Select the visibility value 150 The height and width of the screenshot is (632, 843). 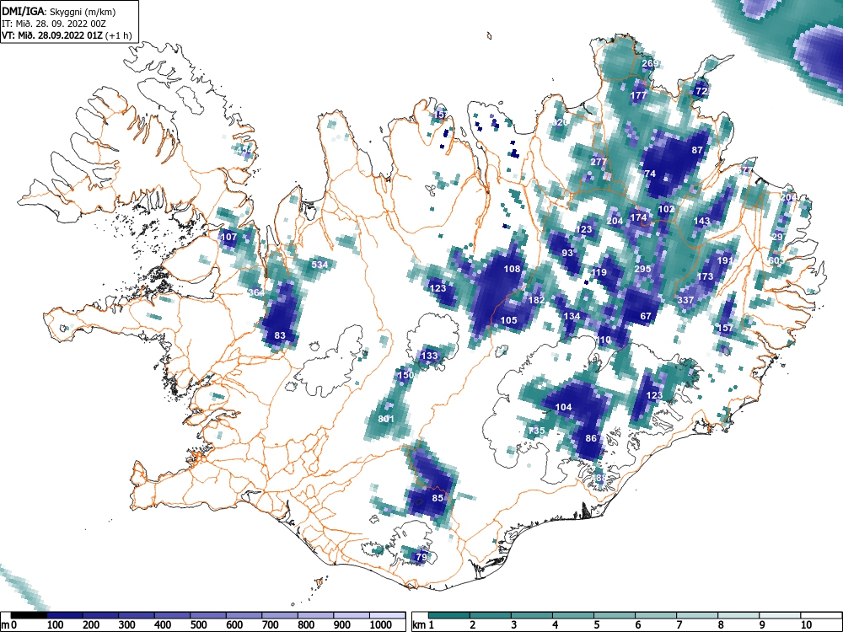point(405,375)
